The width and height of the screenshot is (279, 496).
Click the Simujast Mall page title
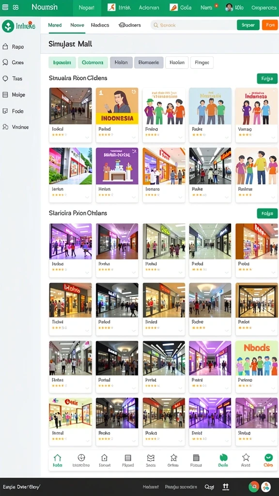click(70, 44)
